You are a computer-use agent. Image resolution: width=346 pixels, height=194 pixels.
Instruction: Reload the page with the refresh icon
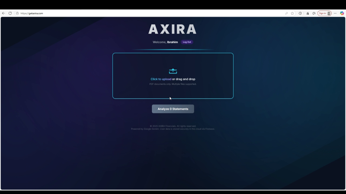click(10, 13)
